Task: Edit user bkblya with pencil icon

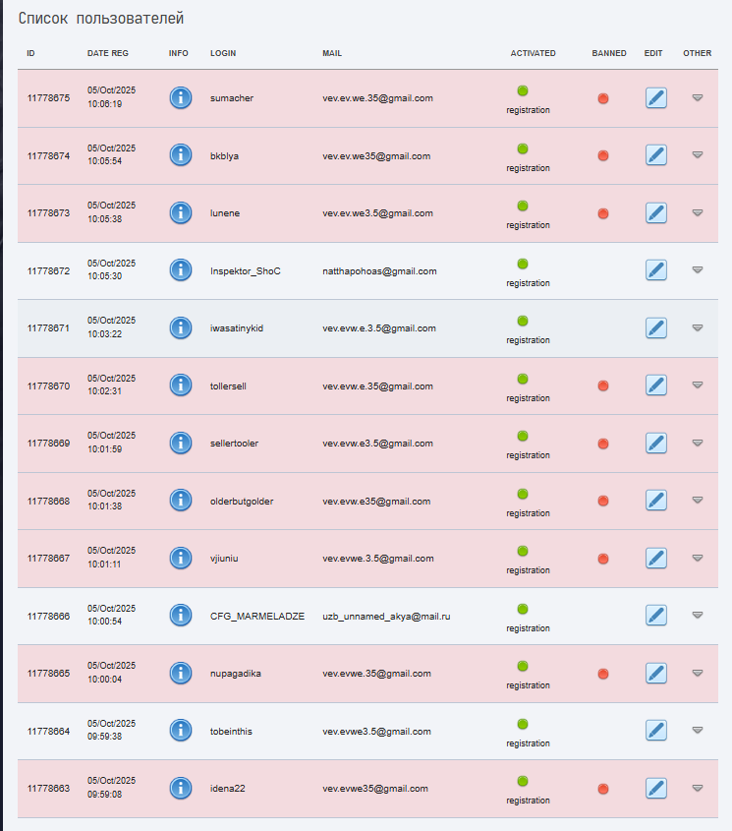Action: (x=656, y=155)
